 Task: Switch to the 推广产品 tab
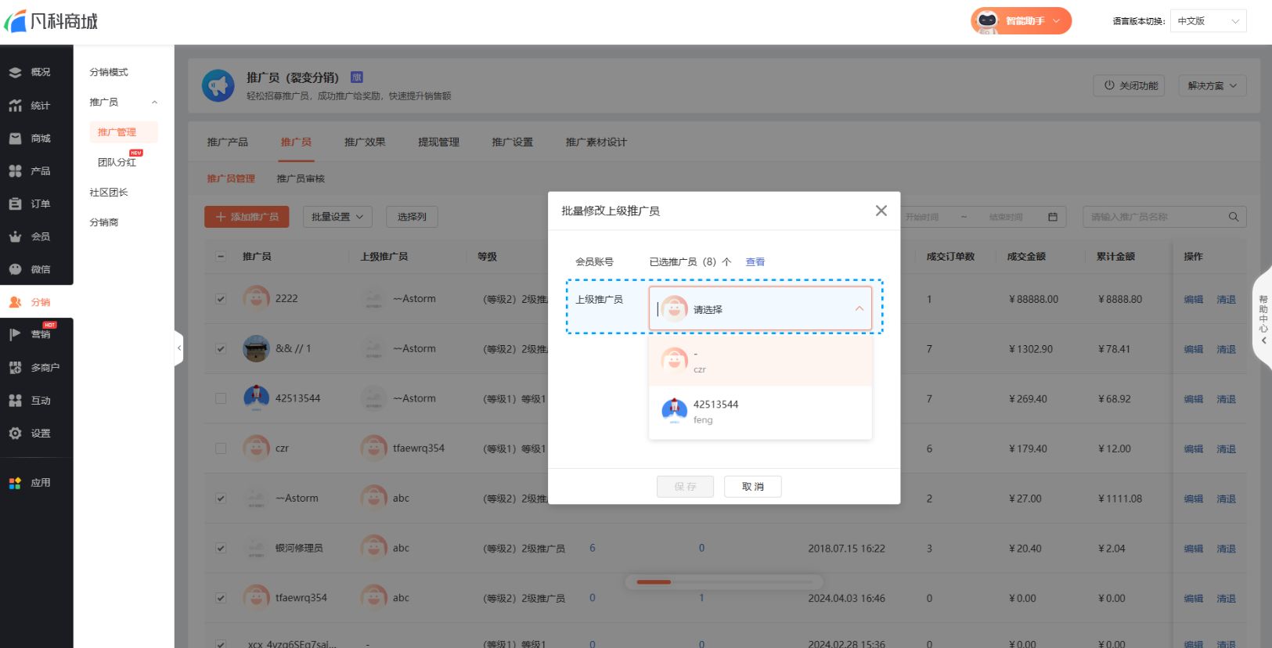[227, 142]
